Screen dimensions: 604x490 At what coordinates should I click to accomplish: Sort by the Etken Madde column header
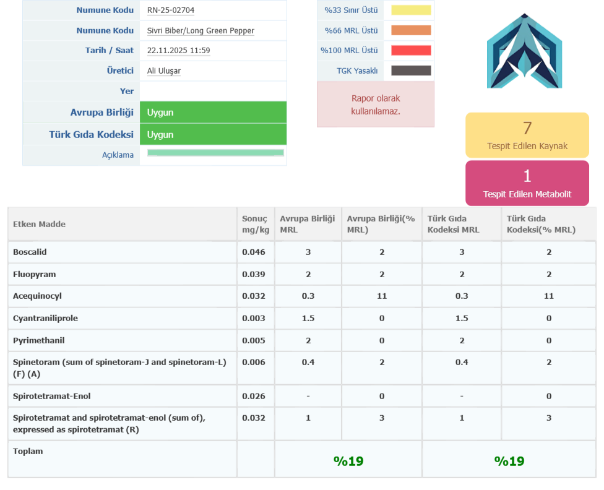[39, 224]
